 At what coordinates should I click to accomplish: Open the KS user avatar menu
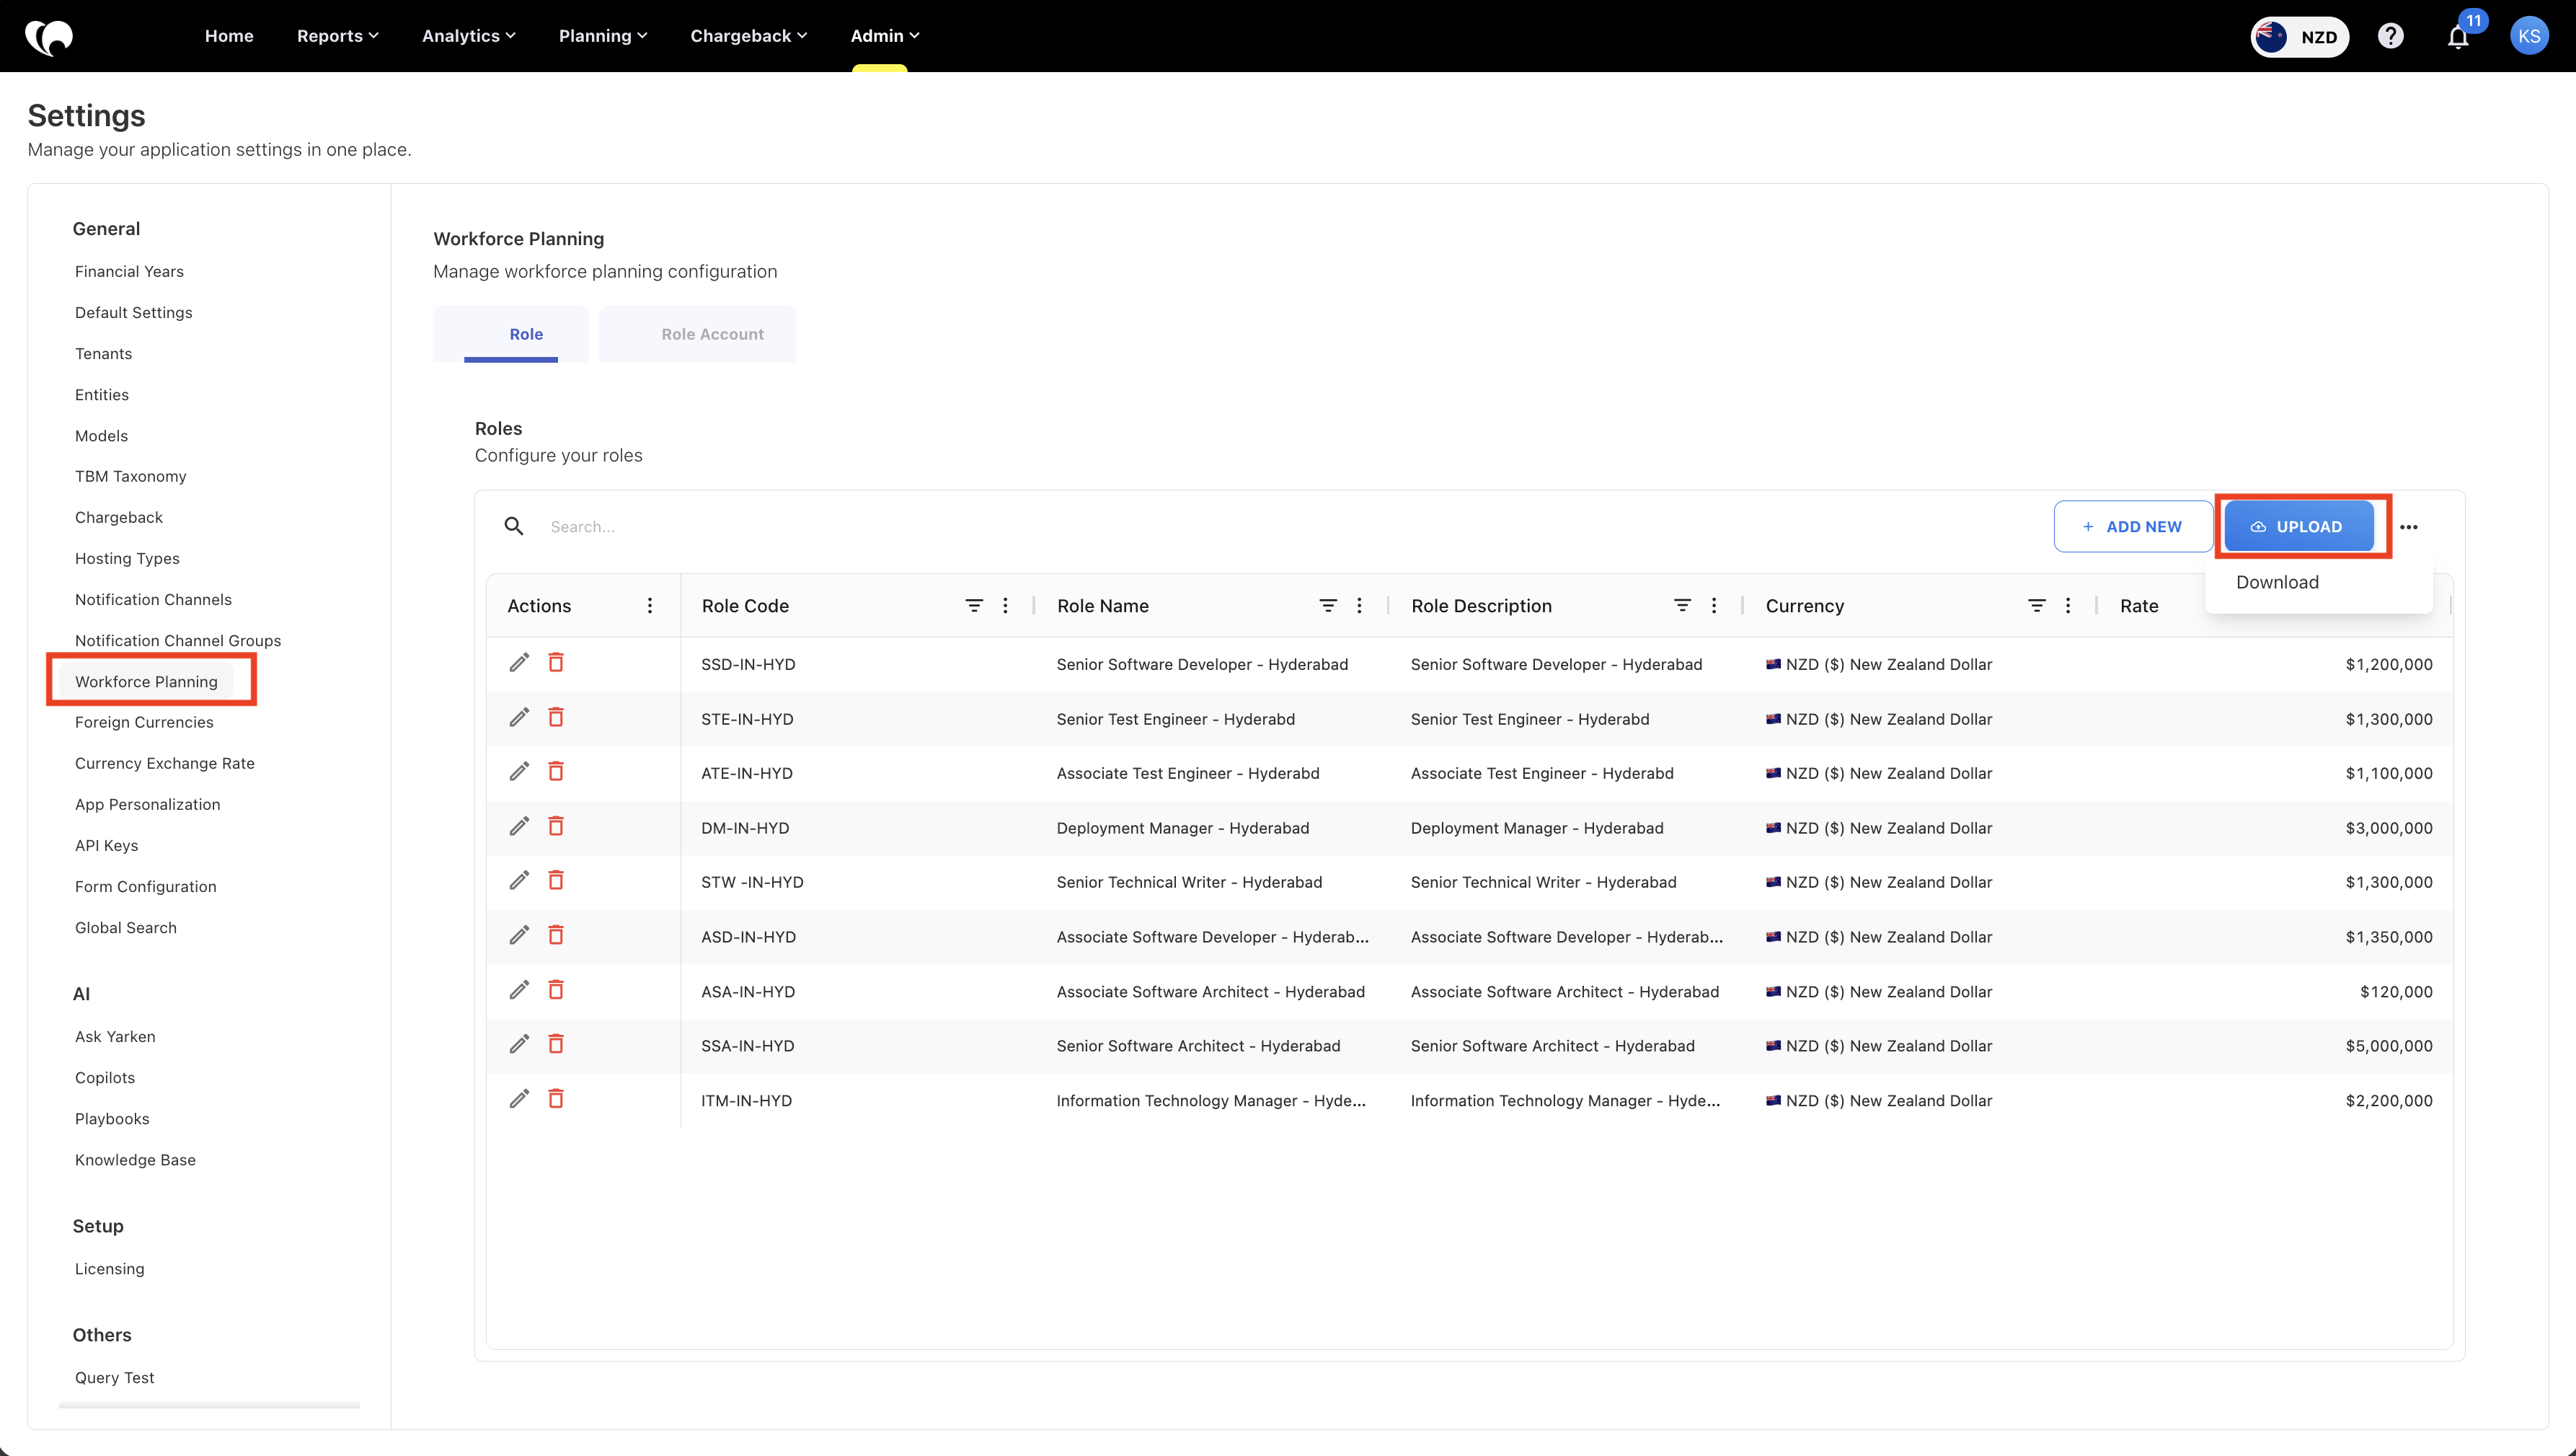(x=2529, y=36)
